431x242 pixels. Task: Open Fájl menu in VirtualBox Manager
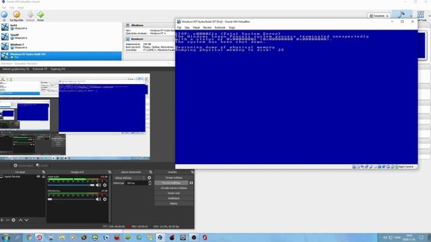point(4,7)
